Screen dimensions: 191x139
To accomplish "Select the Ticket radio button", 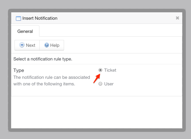I will [x=100, y=70].
